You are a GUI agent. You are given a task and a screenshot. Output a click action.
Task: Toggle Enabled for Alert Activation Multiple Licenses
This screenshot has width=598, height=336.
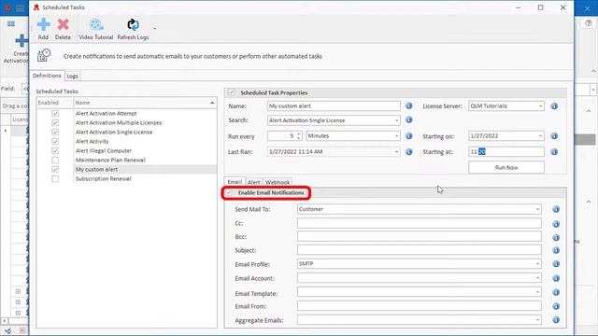click(55, 122)
